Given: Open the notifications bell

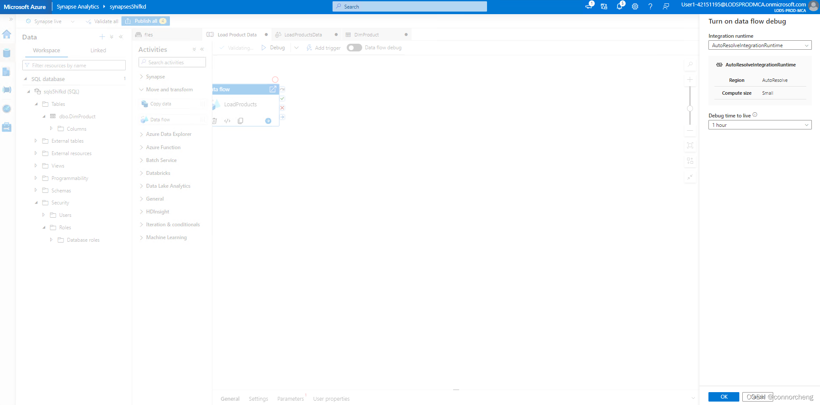Looking at the screenshot, I should (x=620, y=6).
